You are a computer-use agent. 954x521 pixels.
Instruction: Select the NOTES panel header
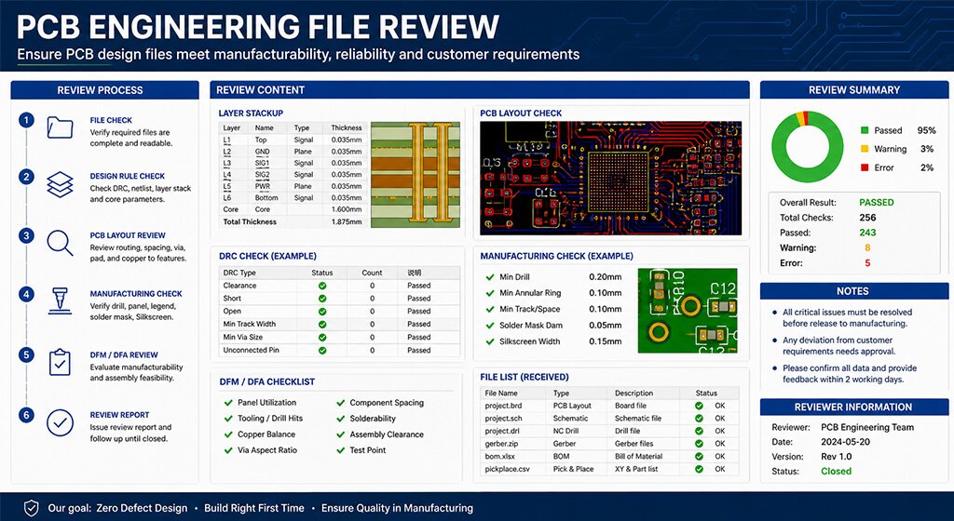tap(854, 291)
